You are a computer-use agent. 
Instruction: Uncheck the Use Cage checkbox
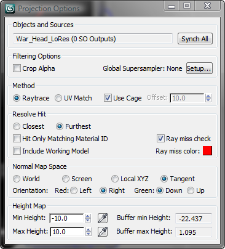point(108,98)
